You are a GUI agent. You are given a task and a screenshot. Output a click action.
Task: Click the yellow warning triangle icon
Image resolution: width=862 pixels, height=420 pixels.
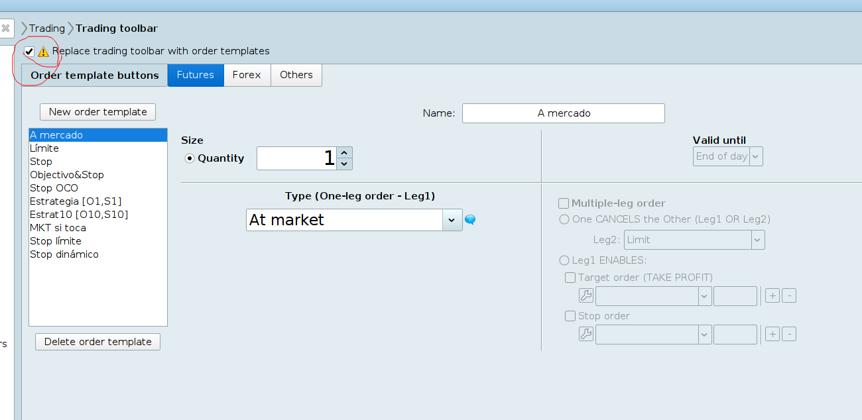[43, 52]
